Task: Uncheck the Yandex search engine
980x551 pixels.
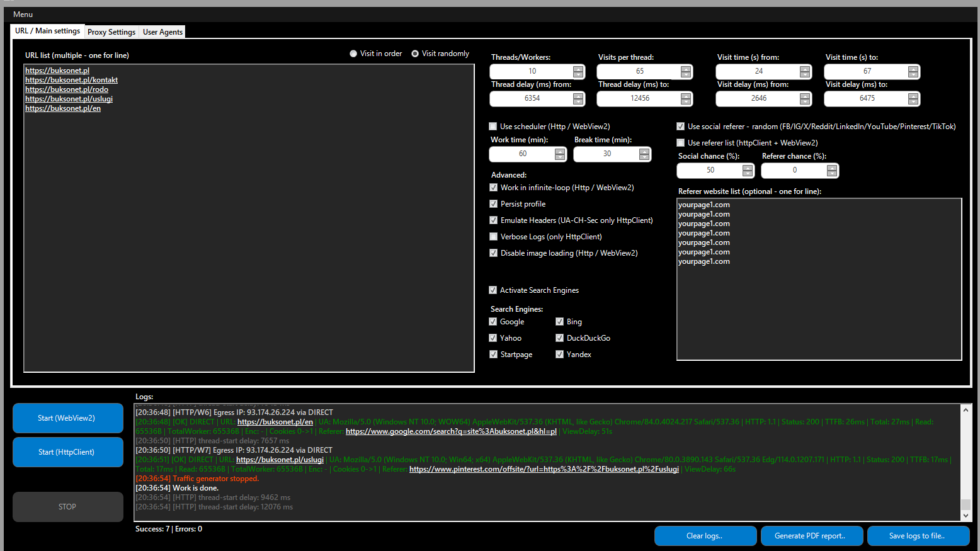Action: pyautogui.click(x=559, y=354)
